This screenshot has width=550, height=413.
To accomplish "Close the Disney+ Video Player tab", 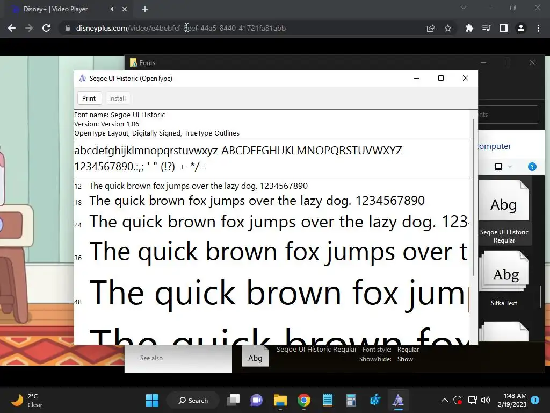I will point(125,9).
